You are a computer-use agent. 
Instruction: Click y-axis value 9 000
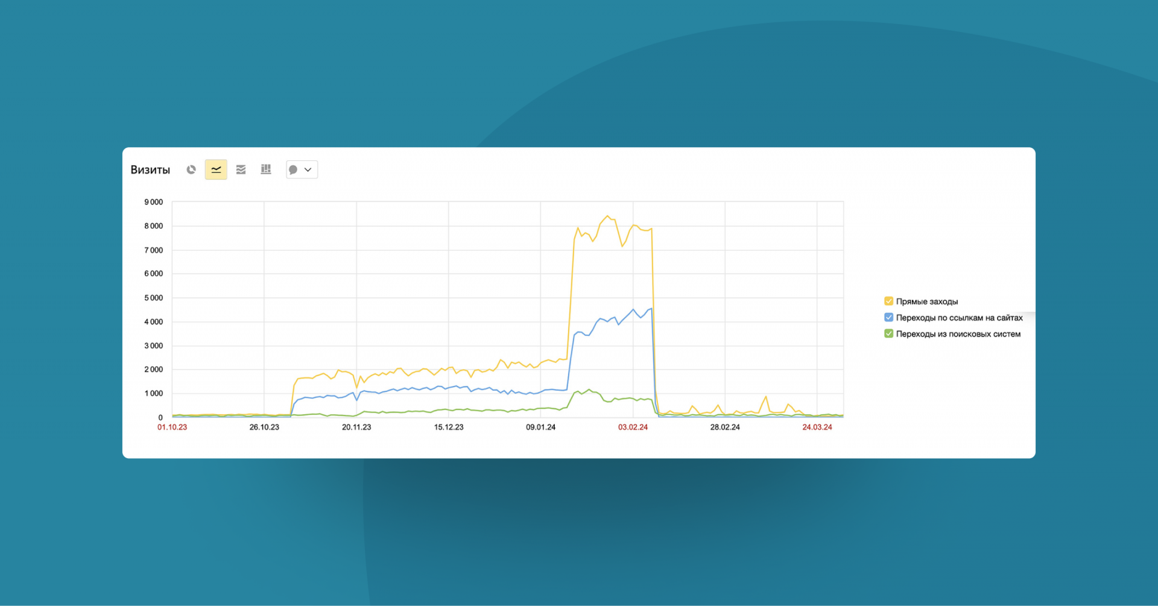point(153,202)
